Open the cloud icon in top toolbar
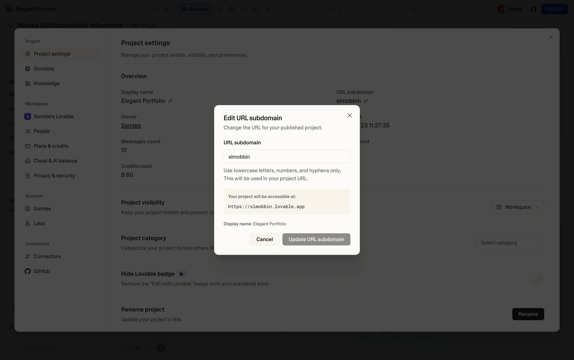Screen dimensions: 574x360 [x=219, y=9]
